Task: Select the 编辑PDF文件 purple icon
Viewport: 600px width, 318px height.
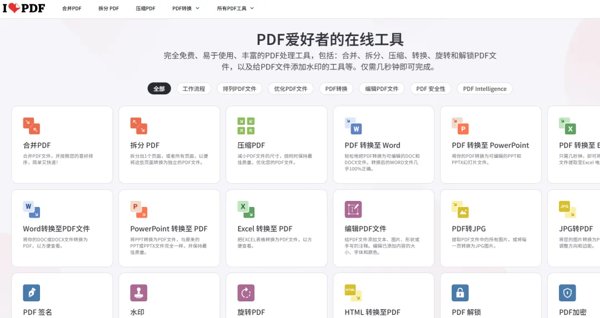Action: point(353,209)
